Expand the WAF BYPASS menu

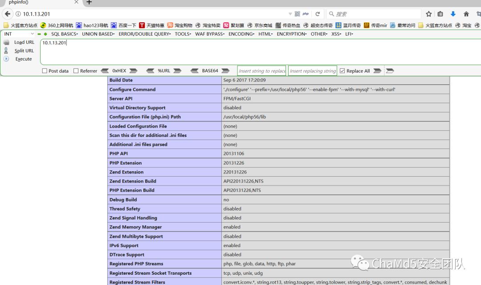coord(210,34)
